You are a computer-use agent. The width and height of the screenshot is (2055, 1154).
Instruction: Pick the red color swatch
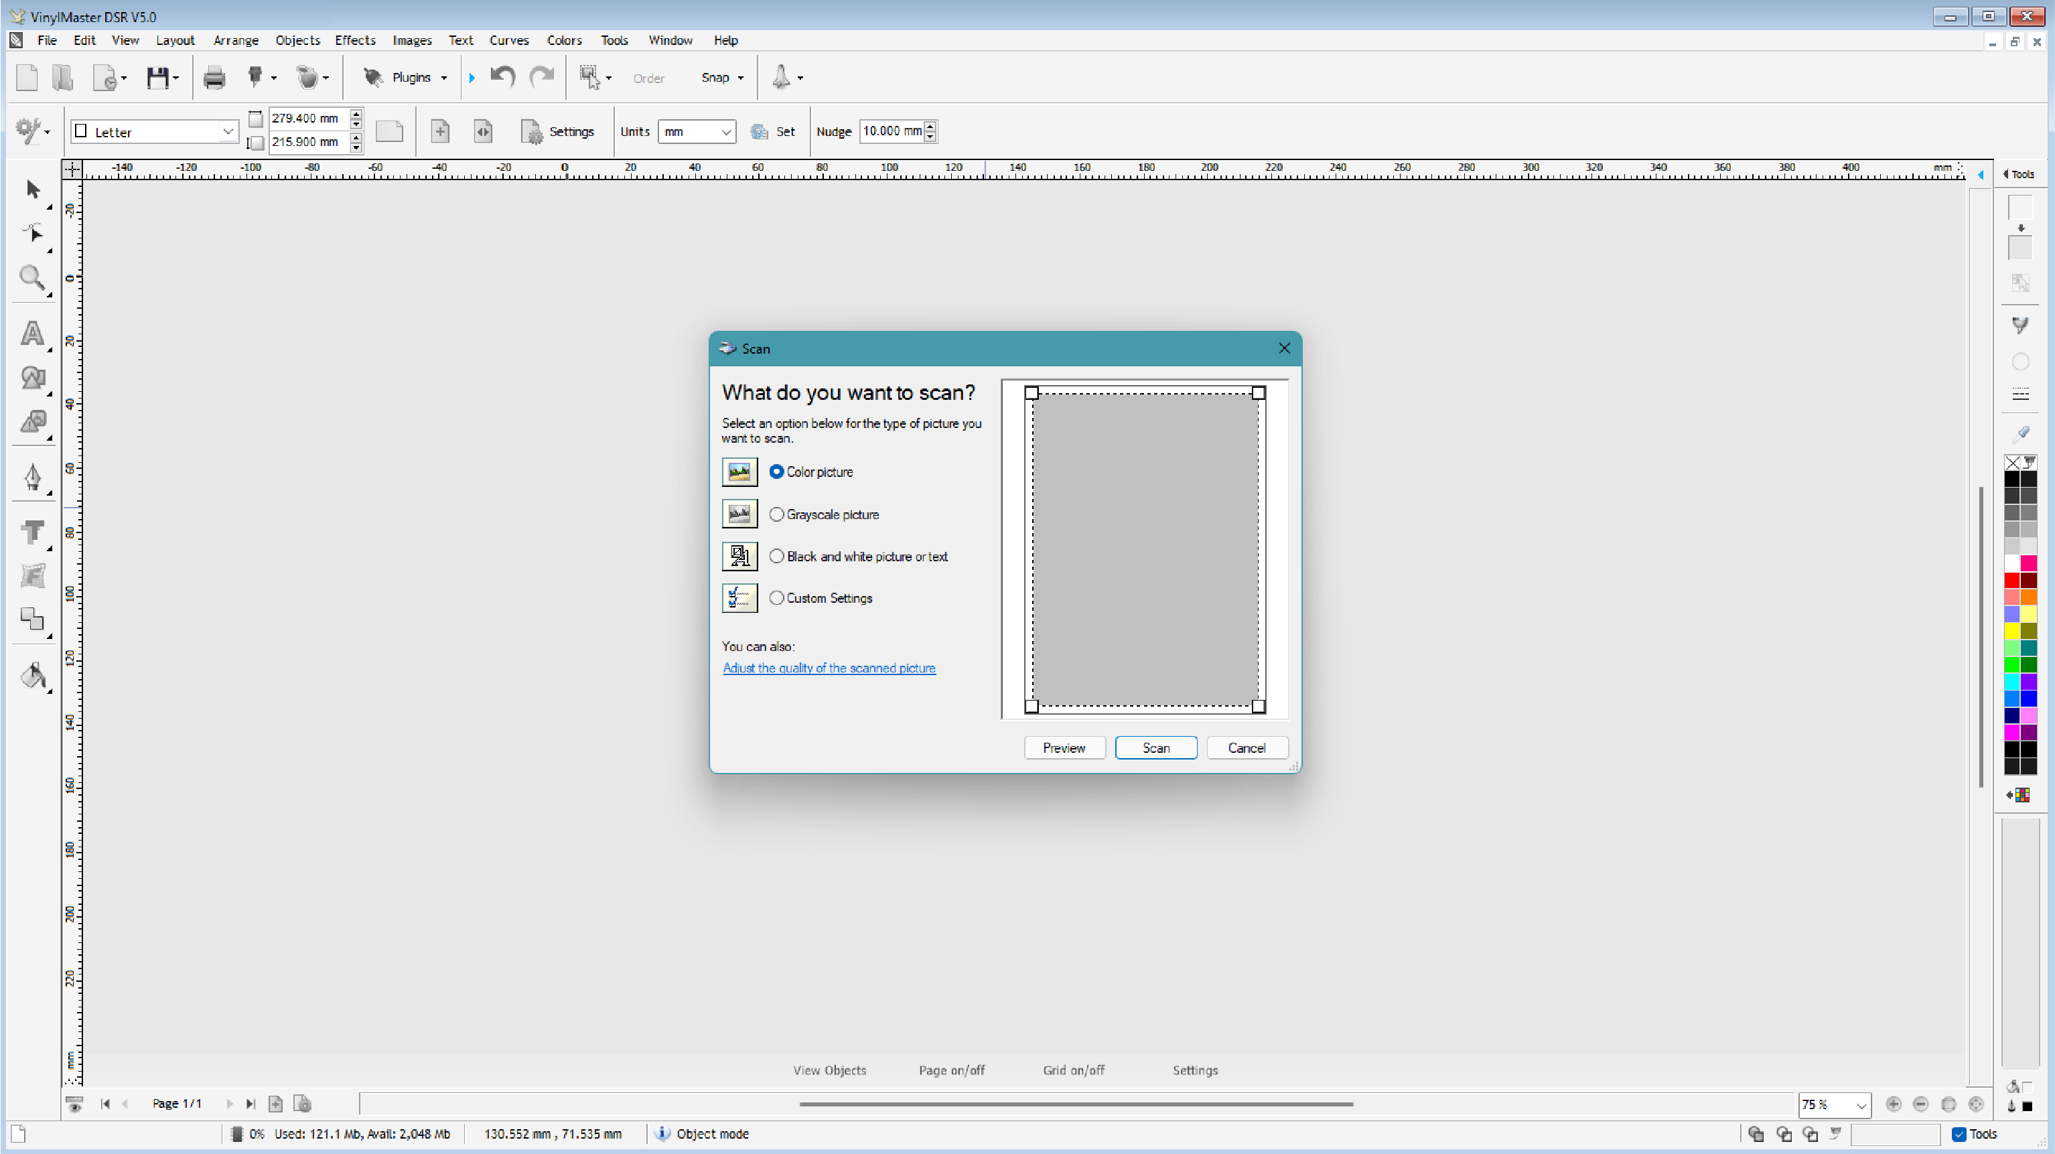2012,581
